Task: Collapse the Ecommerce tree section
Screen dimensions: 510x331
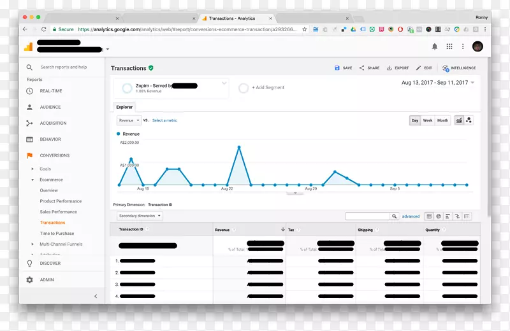Action: pos(33,180)
